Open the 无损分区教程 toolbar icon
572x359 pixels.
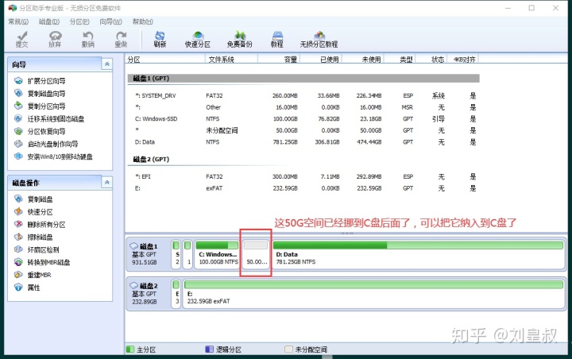coord(319,39)
